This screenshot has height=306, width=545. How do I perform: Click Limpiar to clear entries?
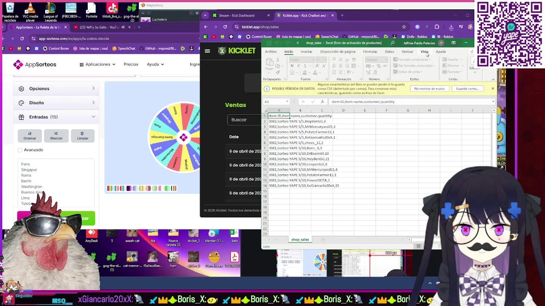tap(83, 136)
